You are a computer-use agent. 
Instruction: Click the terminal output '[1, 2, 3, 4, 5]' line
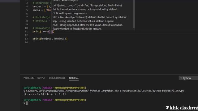(45, 94)
